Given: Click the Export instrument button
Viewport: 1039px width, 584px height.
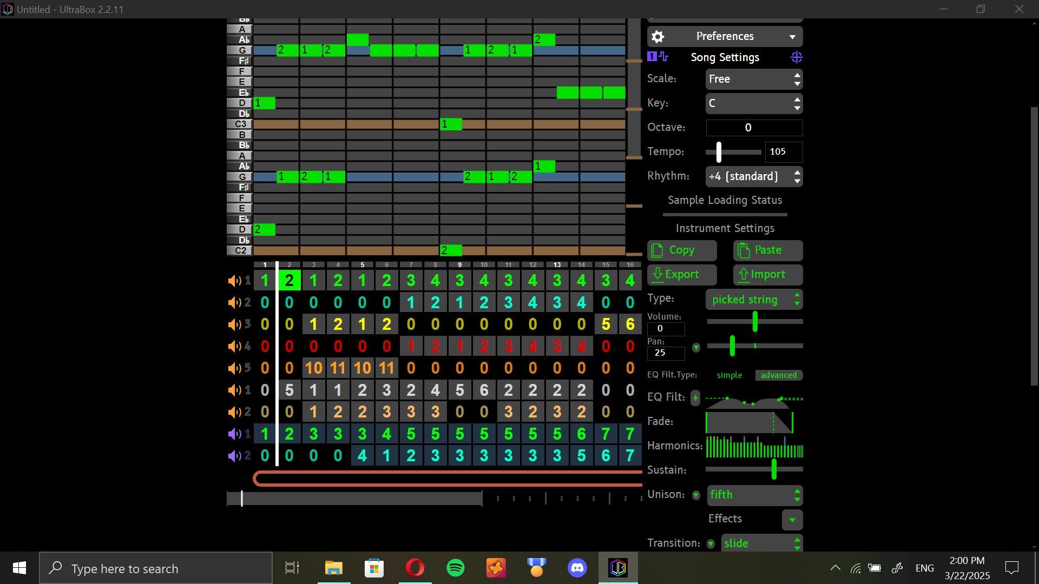Looking at the screenshot, I should pyautogui.click(x=682, y=275).
